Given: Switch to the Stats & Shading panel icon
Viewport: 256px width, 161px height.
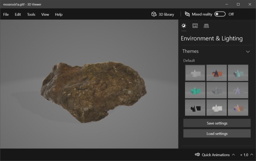Looking at the screenshot, I should pyautogui.click(x=195, y=26).
